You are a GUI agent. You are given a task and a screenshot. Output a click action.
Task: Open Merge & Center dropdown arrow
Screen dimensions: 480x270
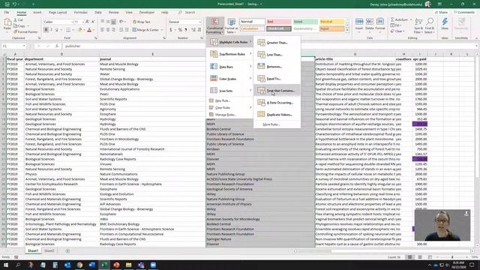[162, 30]
